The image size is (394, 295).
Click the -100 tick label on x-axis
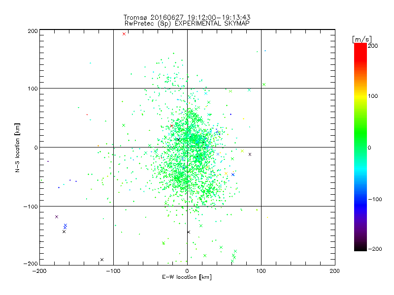[x=113, y=271]
